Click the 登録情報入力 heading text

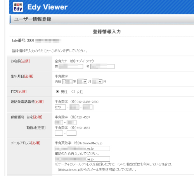(x=107, y=31)
